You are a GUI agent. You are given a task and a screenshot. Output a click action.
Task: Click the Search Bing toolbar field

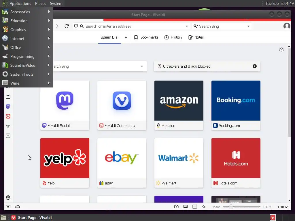click(222, 26)
